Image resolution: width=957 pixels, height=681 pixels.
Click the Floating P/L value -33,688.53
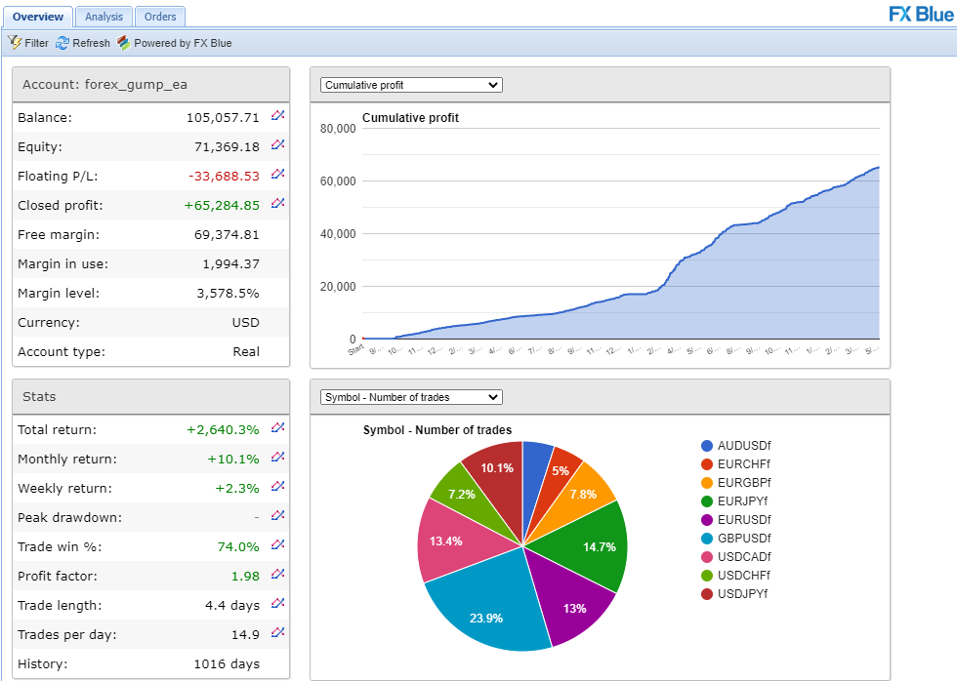point(224,177)
